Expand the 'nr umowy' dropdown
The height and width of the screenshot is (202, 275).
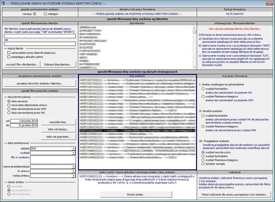74,171
